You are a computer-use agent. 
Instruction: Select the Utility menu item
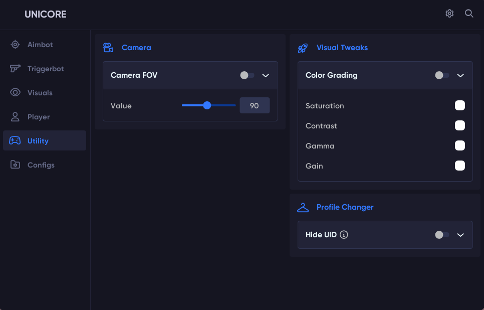tap(38, 141)
